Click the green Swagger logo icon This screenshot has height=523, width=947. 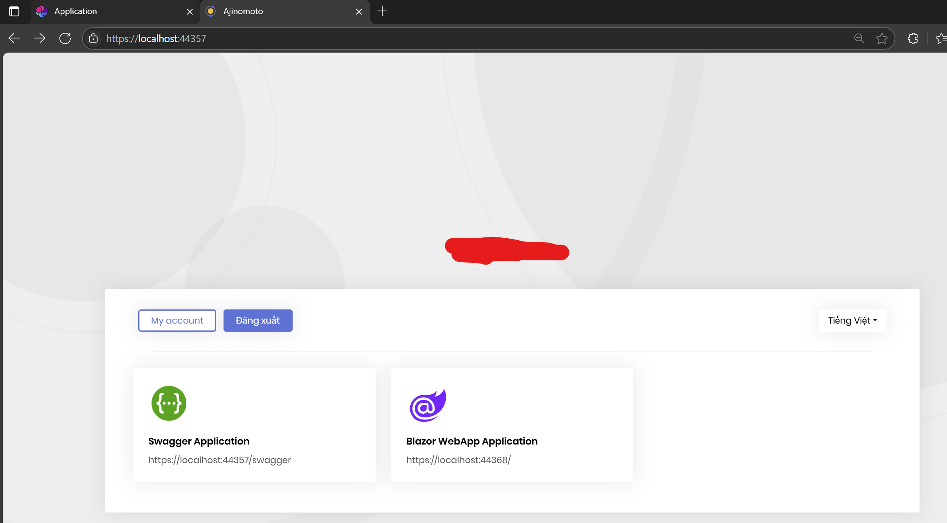coord(169,403)
